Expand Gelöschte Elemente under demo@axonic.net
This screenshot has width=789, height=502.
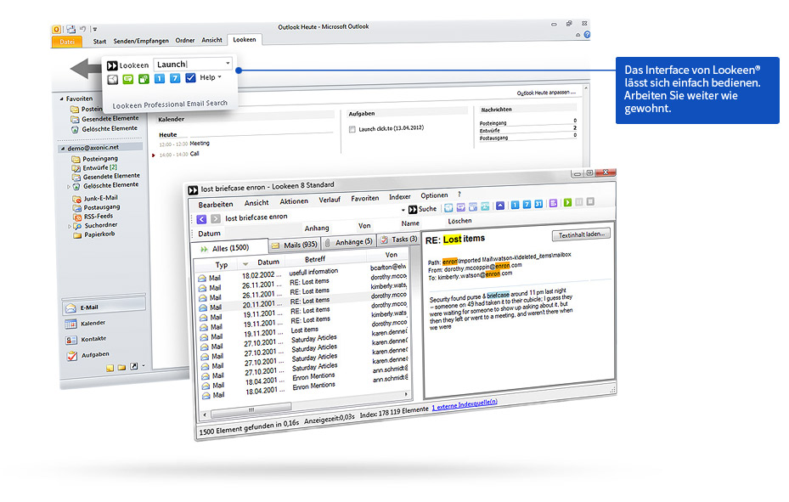(x=69, y=187)
